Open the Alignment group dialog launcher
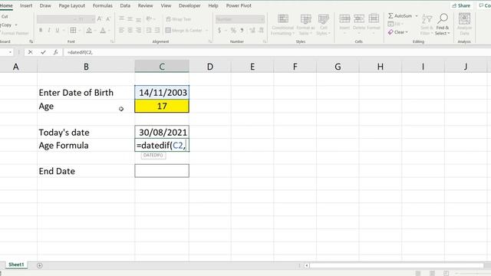Image resolution: width=491 pixels, height=276 pixels. pos(210,41)
